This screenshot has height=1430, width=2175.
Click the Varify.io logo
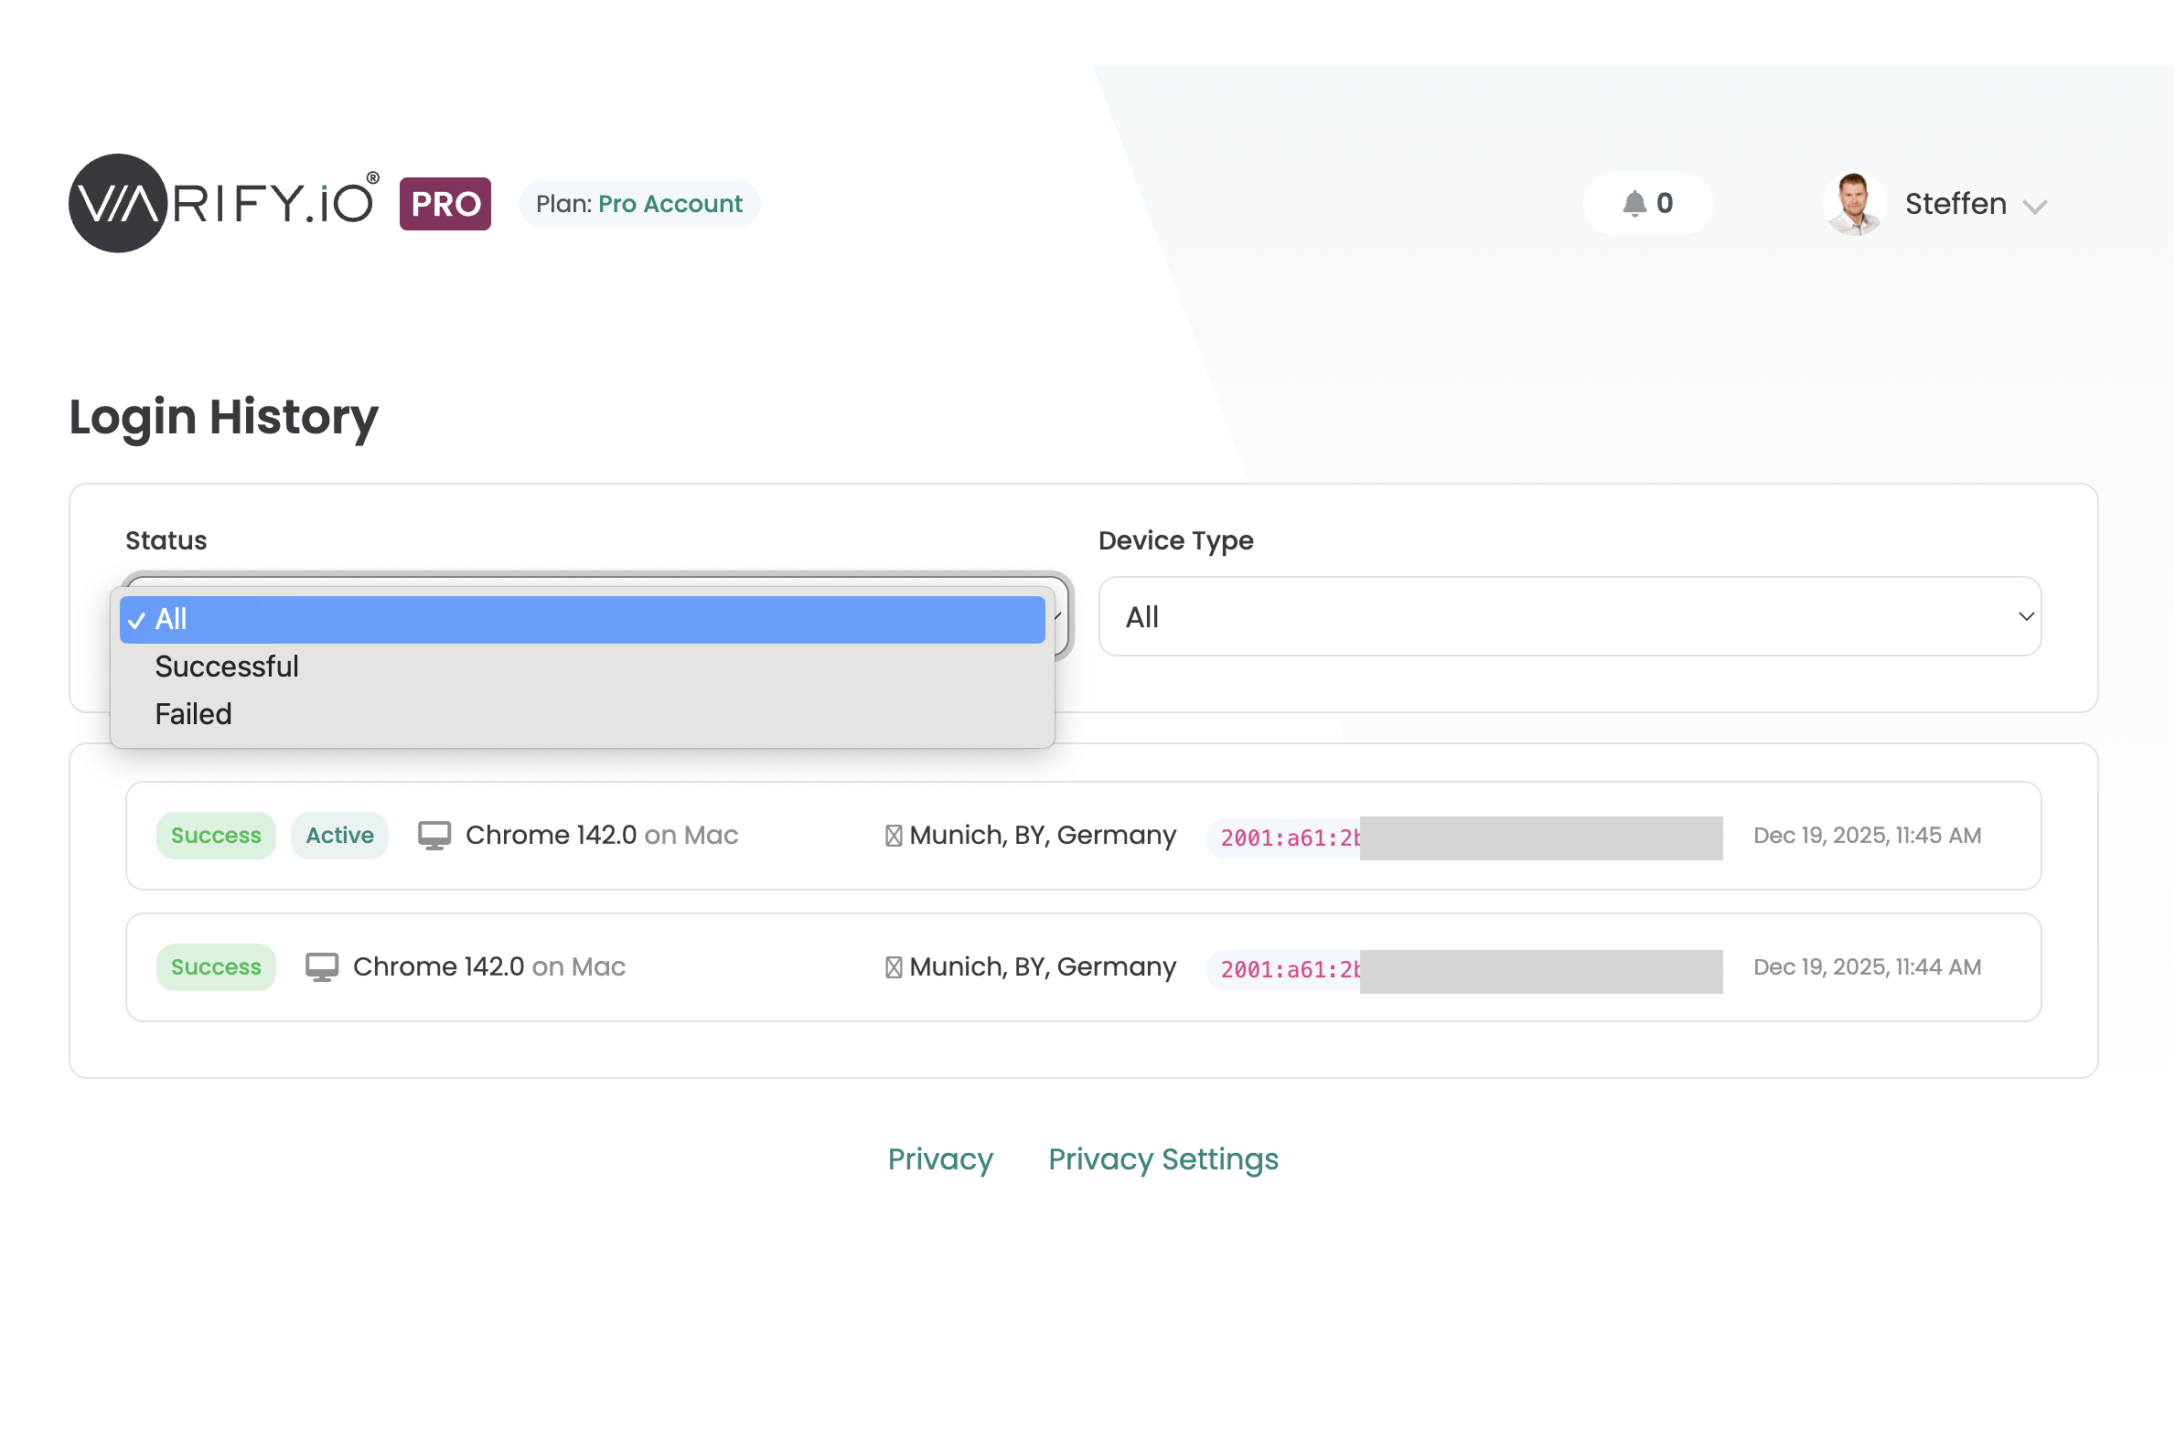coord(222,203)
